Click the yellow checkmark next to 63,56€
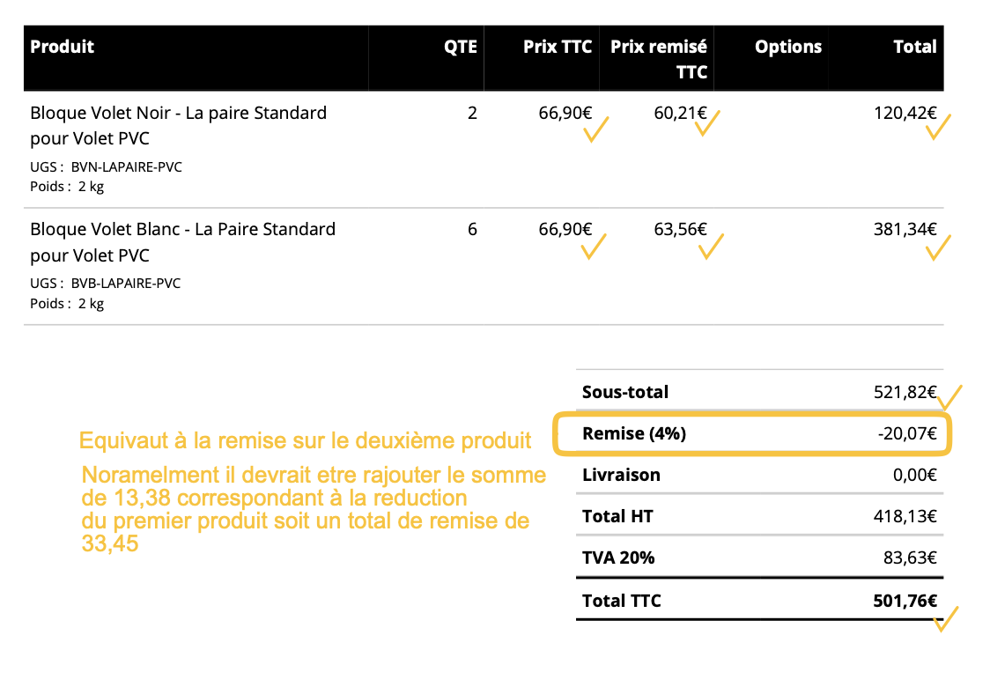 (x=710, y=247)
